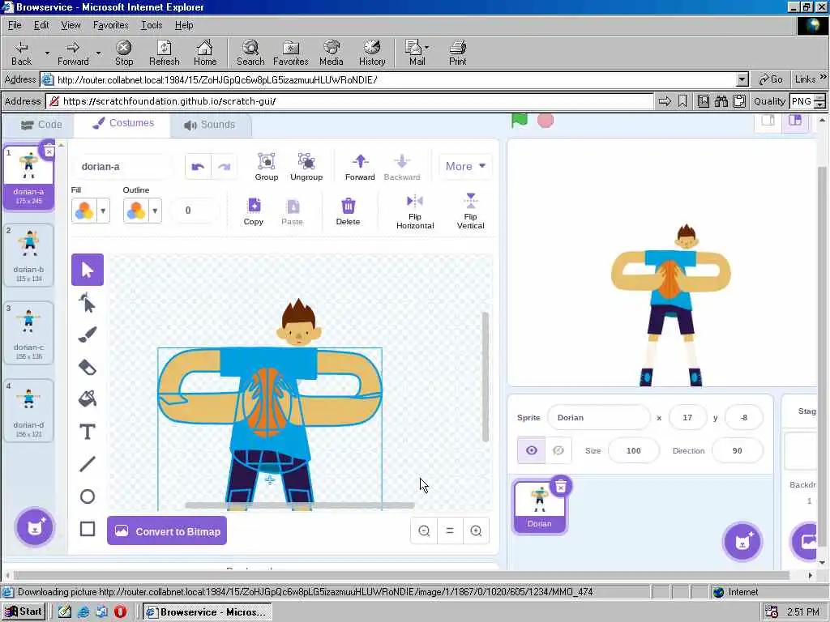
Task: Switch to large stage layout
Action: pos(795,121)
